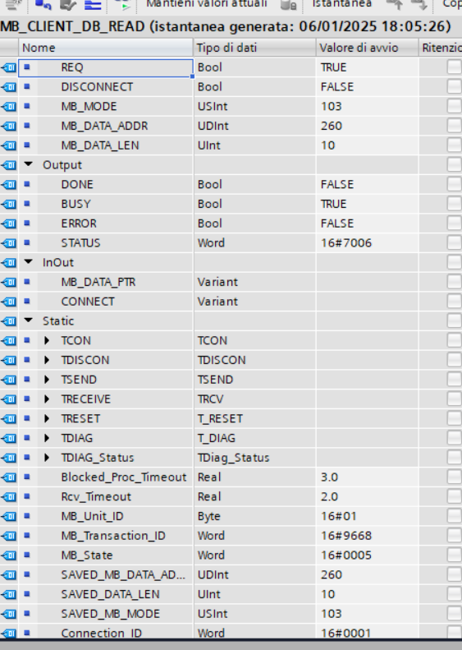The height and width of the screenshot is (650, 462).
Task: Toggle retain checkbox for MB_DATA_LEN row
Action: coord(454,145)
